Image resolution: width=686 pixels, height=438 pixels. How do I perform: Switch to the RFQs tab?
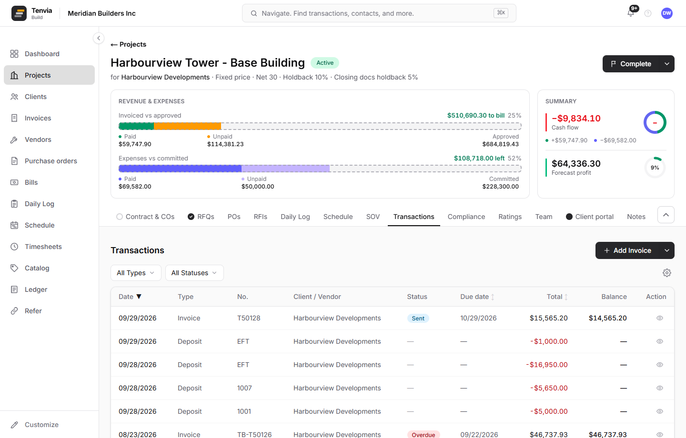pos(201,217)
